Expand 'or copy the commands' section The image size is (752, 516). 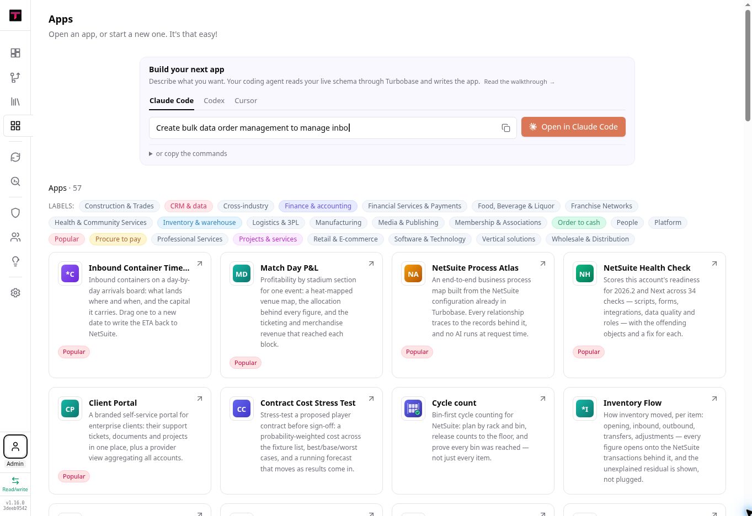[188, 154]
